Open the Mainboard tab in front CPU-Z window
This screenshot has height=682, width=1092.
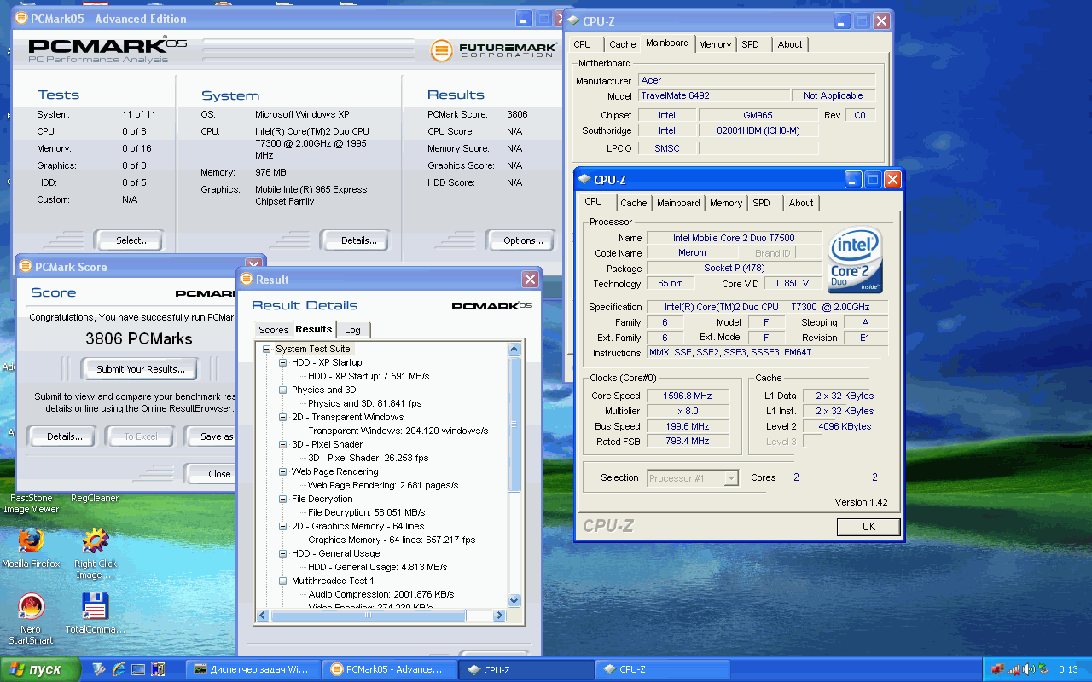pyautogui.click(x=678, y=203)
